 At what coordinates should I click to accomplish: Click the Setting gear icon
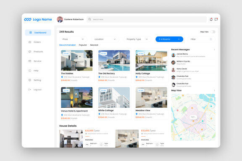tap(30, 80)
